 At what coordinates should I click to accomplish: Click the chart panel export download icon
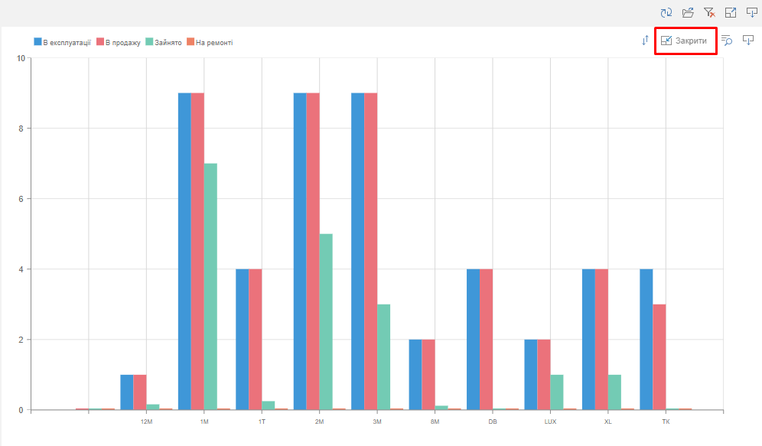tap(748, 41)
